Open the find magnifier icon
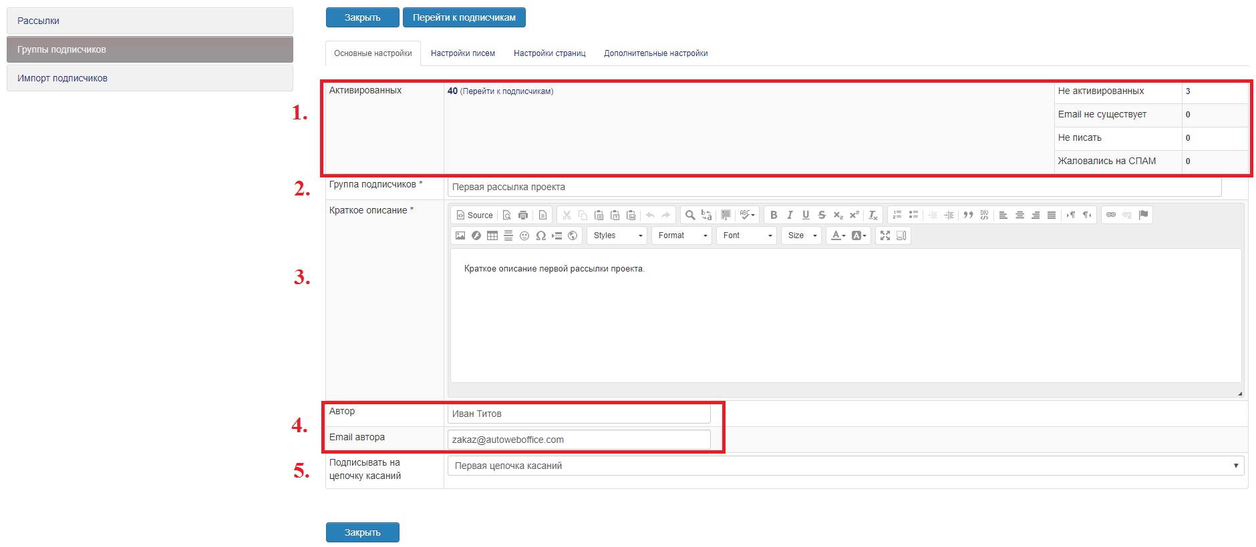 point(690,215)
